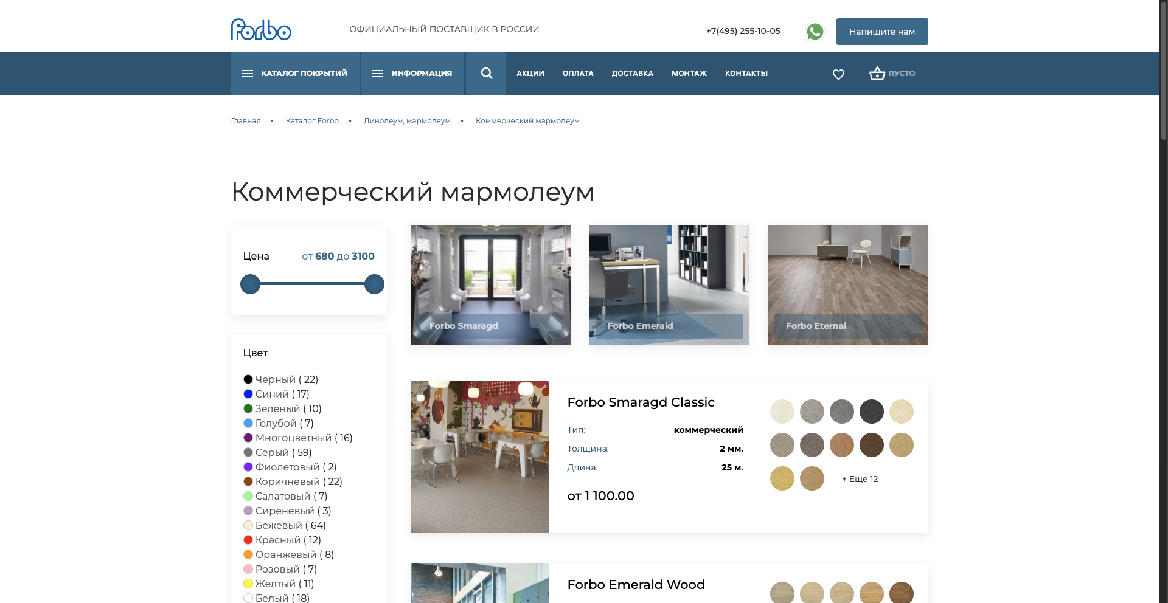1168x603 pixels.
Task: Filter by Салатовый color
Action: click(x=285, y=496)
